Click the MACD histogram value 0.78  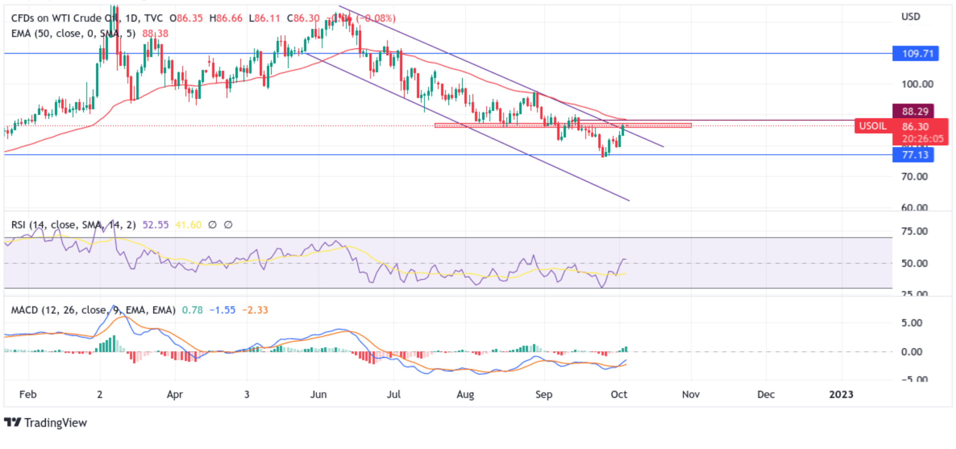coord(192,310)
